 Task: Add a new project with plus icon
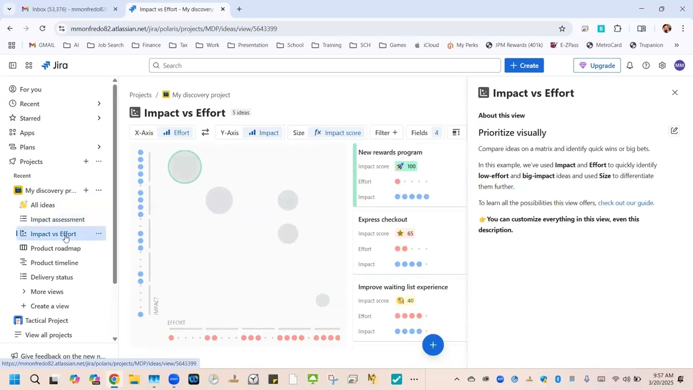pyautogui.click(x=86, y=161)
